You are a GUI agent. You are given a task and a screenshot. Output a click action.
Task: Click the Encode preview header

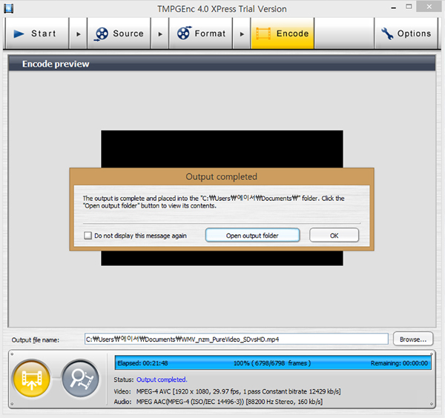[222, 64]
